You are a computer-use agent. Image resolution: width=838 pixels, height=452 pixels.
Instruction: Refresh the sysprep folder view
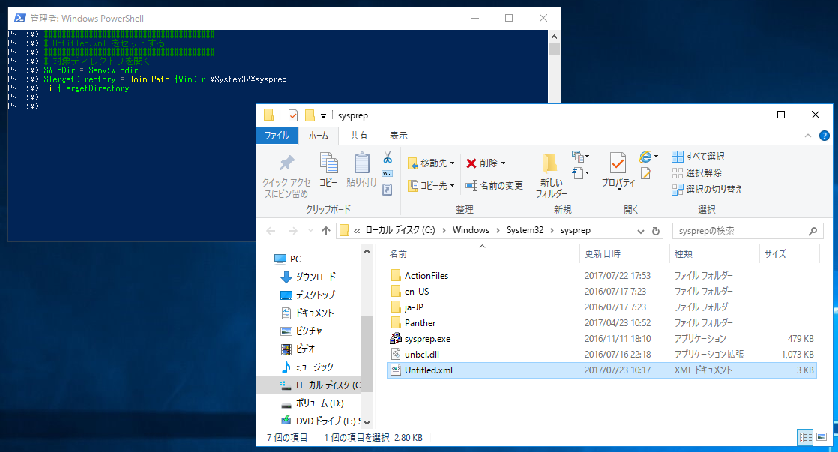coord(656,231)
